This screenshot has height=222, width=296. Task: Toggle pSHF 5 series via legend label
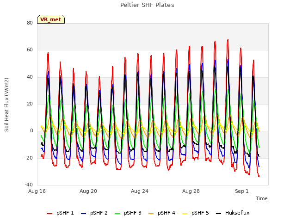pos(200,213)
